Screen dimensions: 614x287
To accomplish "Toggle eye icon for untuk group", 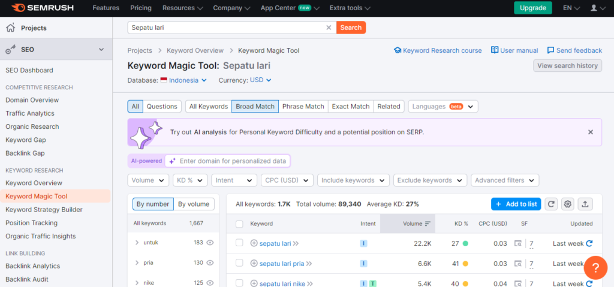I will point(210,243).
